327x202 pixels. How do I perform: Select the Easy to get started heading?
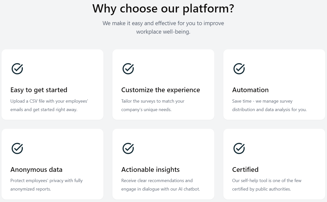(39, 90)
